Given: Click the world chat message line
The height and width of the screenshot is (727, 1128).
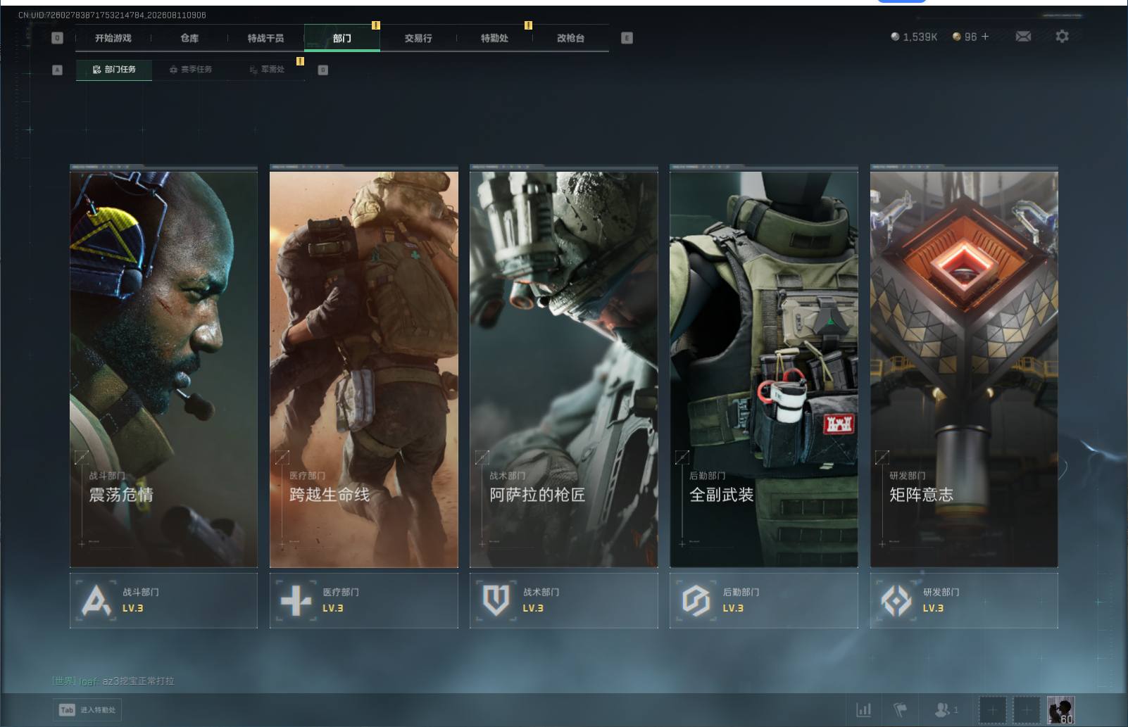Looking at the screenshot, I should pyautogui.click(x=113, y=681).
